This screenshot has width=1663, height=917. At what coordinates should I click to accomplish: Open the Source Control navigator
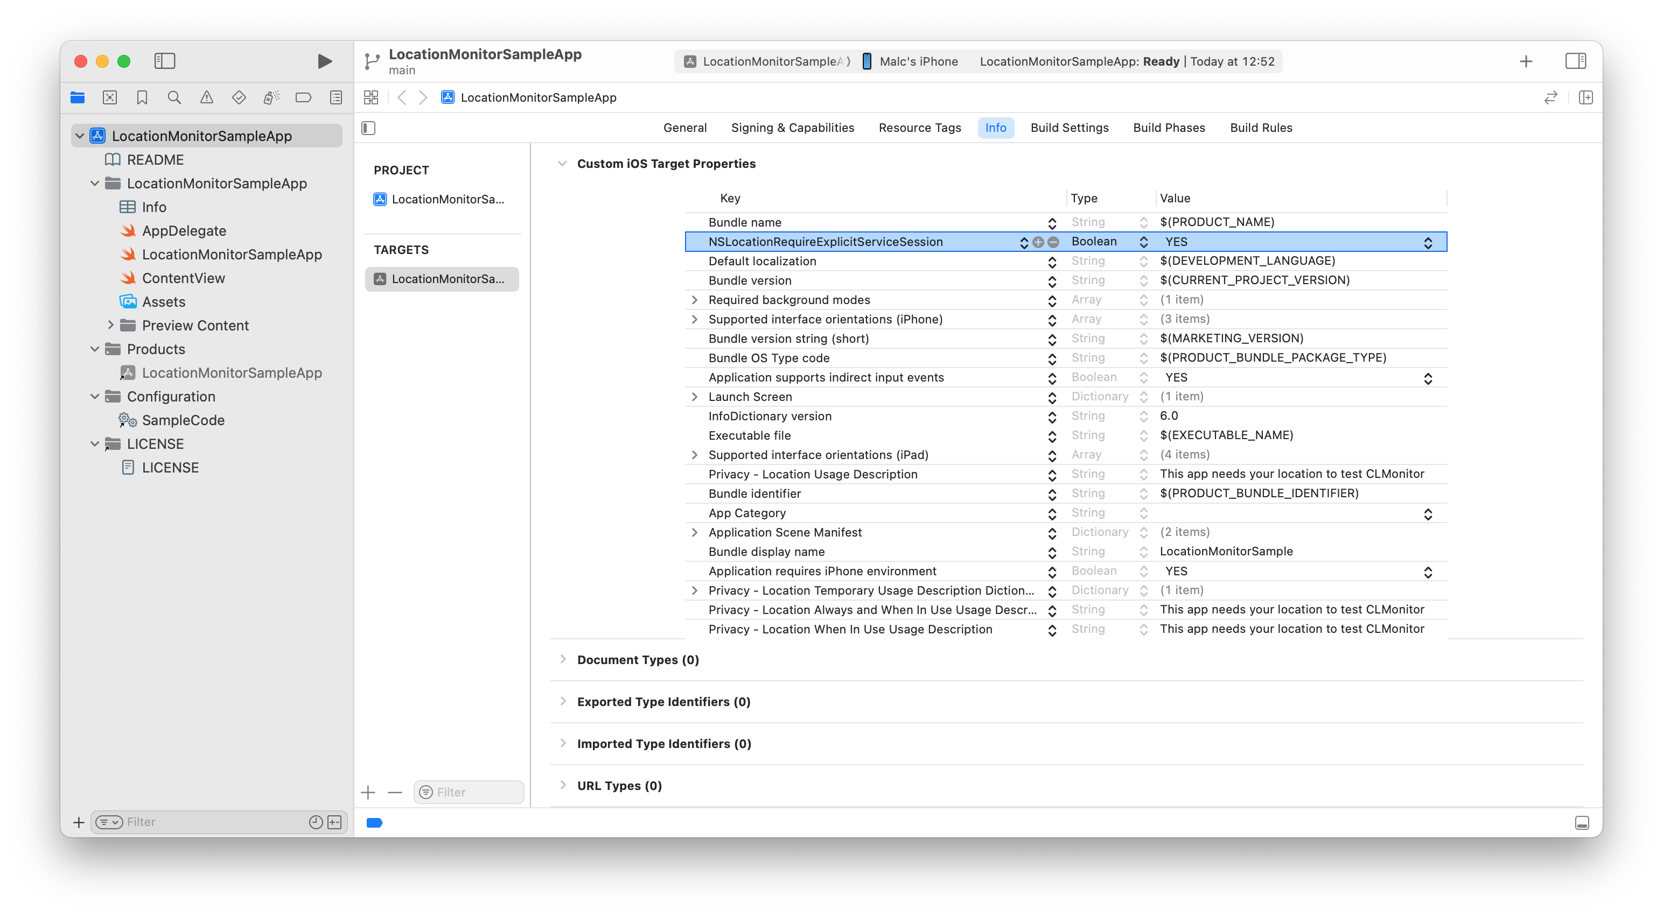click(110, 97)
